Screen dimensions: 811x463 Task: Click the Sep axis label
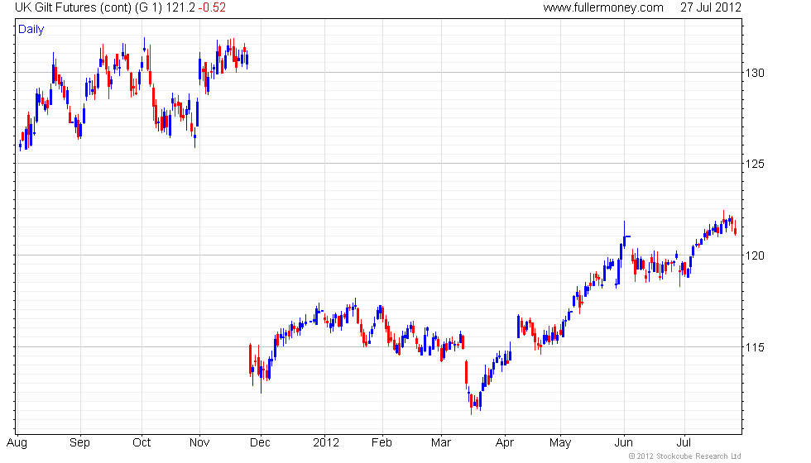click(x=79, y=443)
